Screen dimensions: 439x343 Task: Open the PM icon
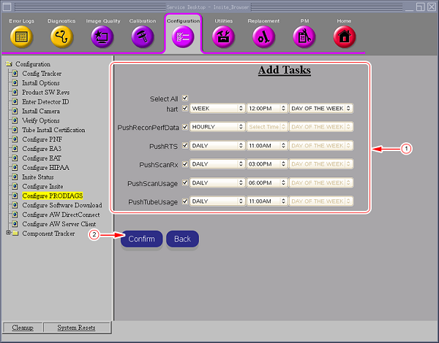(x=304, y=36)
